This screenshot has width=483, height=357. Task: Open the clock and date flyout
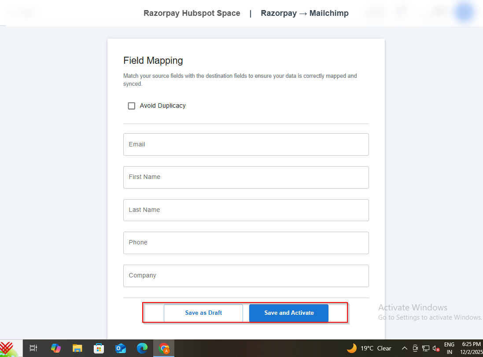click(471, 348)
